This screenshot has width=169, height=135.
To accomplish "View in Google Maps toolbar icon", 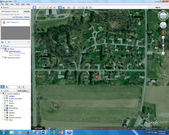I will coord(90,7).
